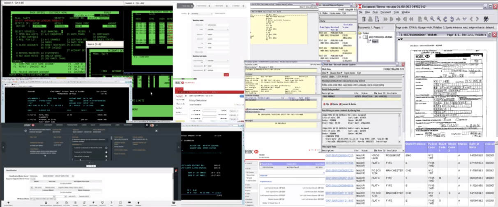The width and height of the screenshot is (498, 207).
Task: Click the Transactions tab in HSBC dark navigation
Action: point(71,125)
